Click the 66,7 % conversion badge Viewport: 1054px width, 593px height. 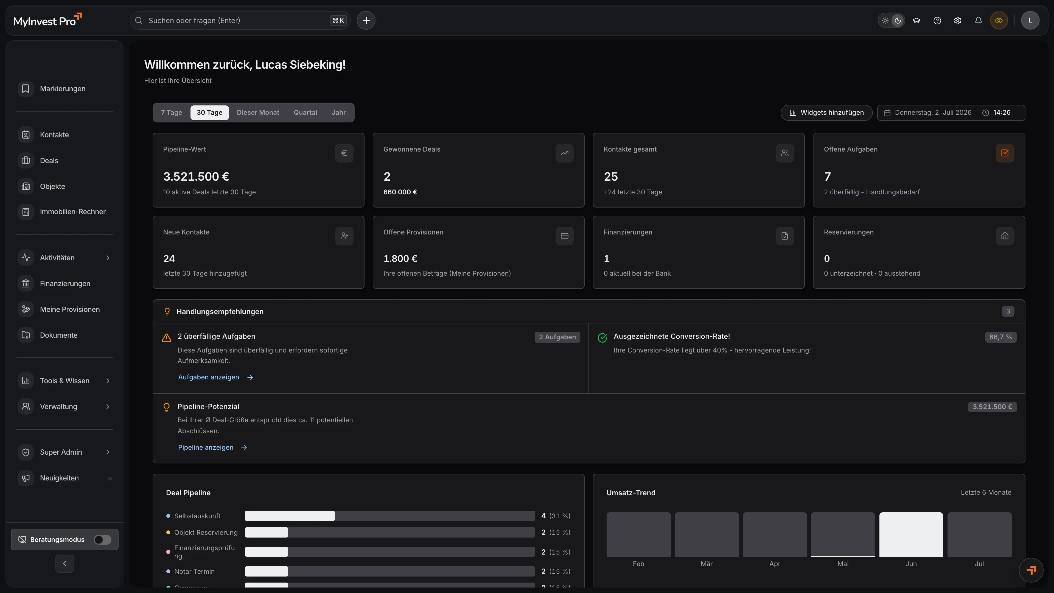click(x=1000, y=337)
